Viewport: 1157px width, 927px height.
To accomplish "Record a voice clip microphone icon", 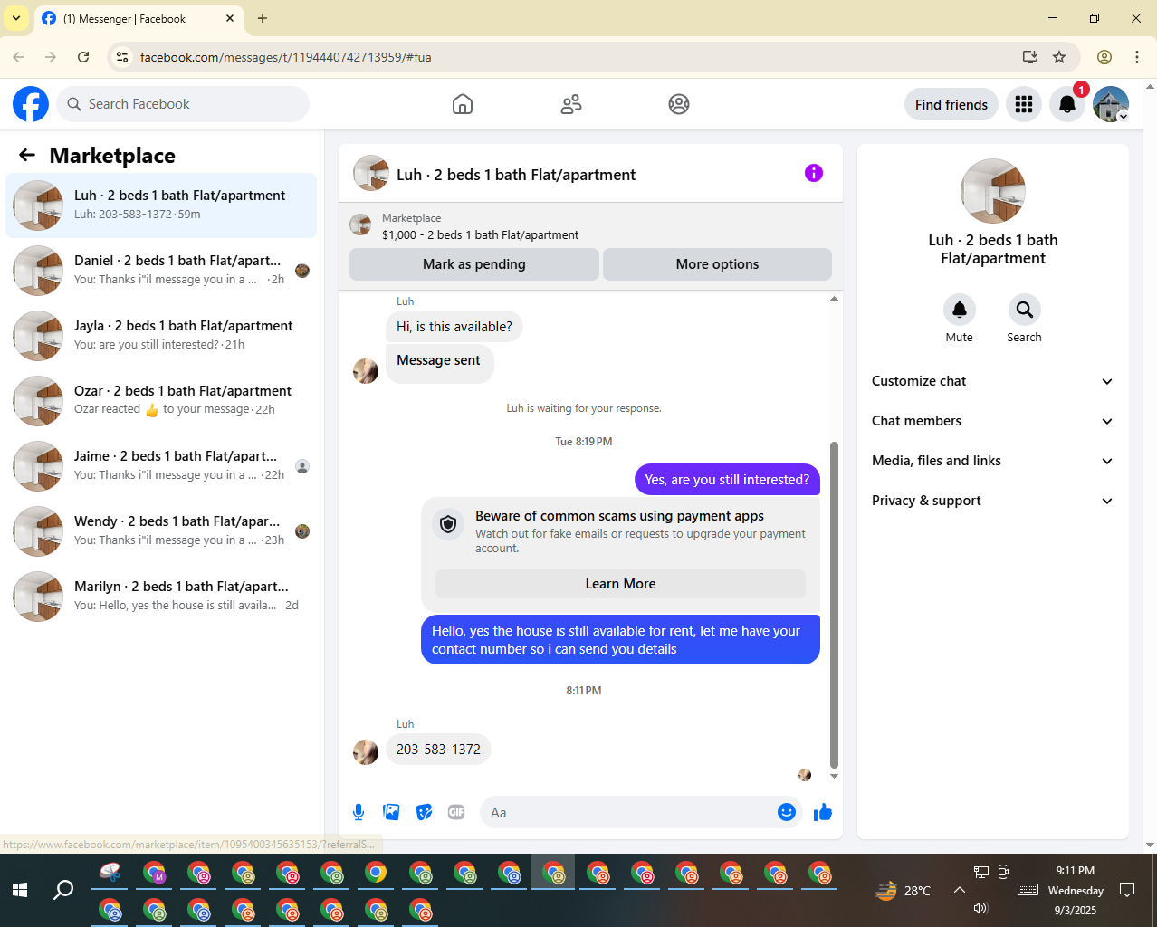I will (359, 812).
